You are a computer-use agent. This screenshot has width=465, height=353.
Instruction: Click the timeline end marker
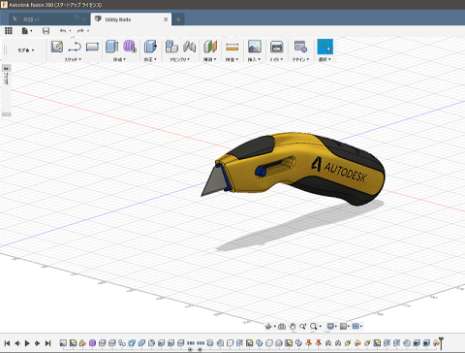(x=441, y=342)
